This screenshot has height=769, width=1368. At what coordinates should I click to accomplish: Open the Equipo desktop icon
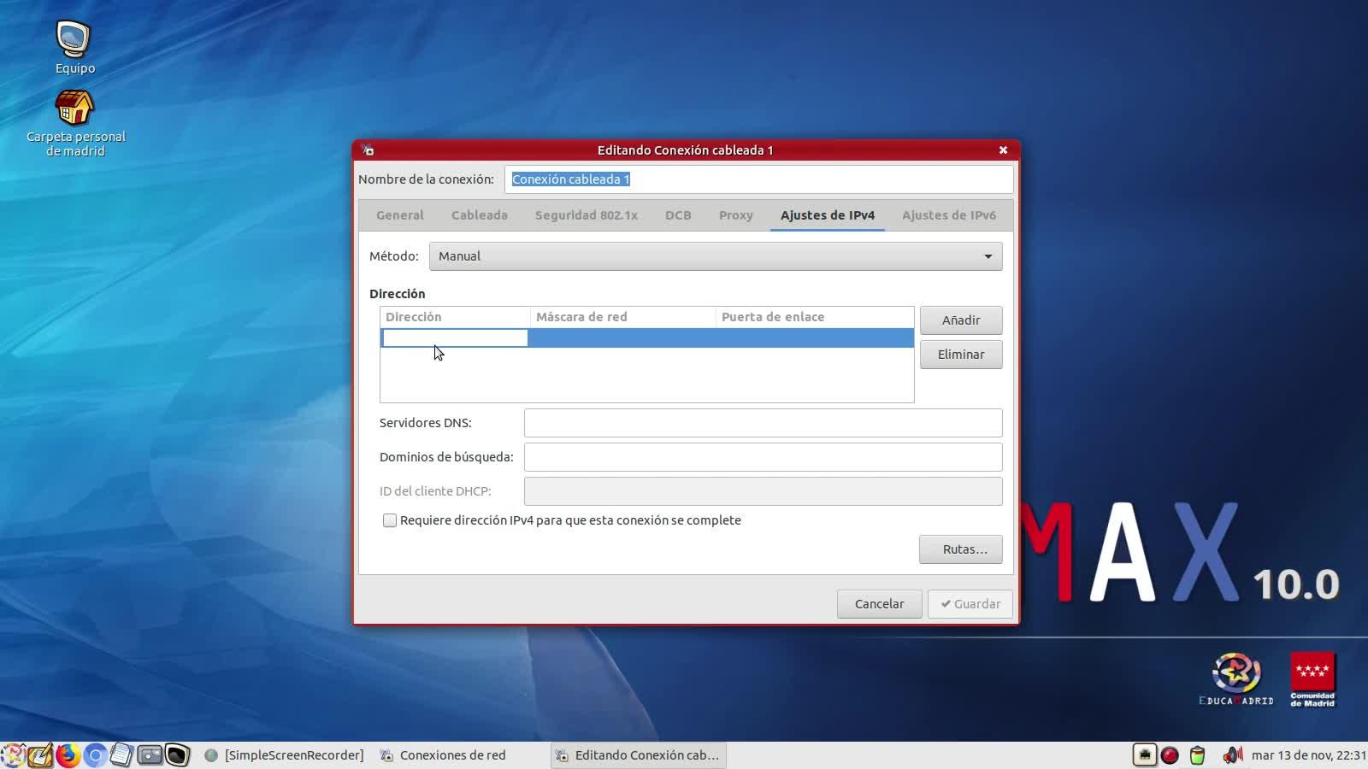point(74,41)
